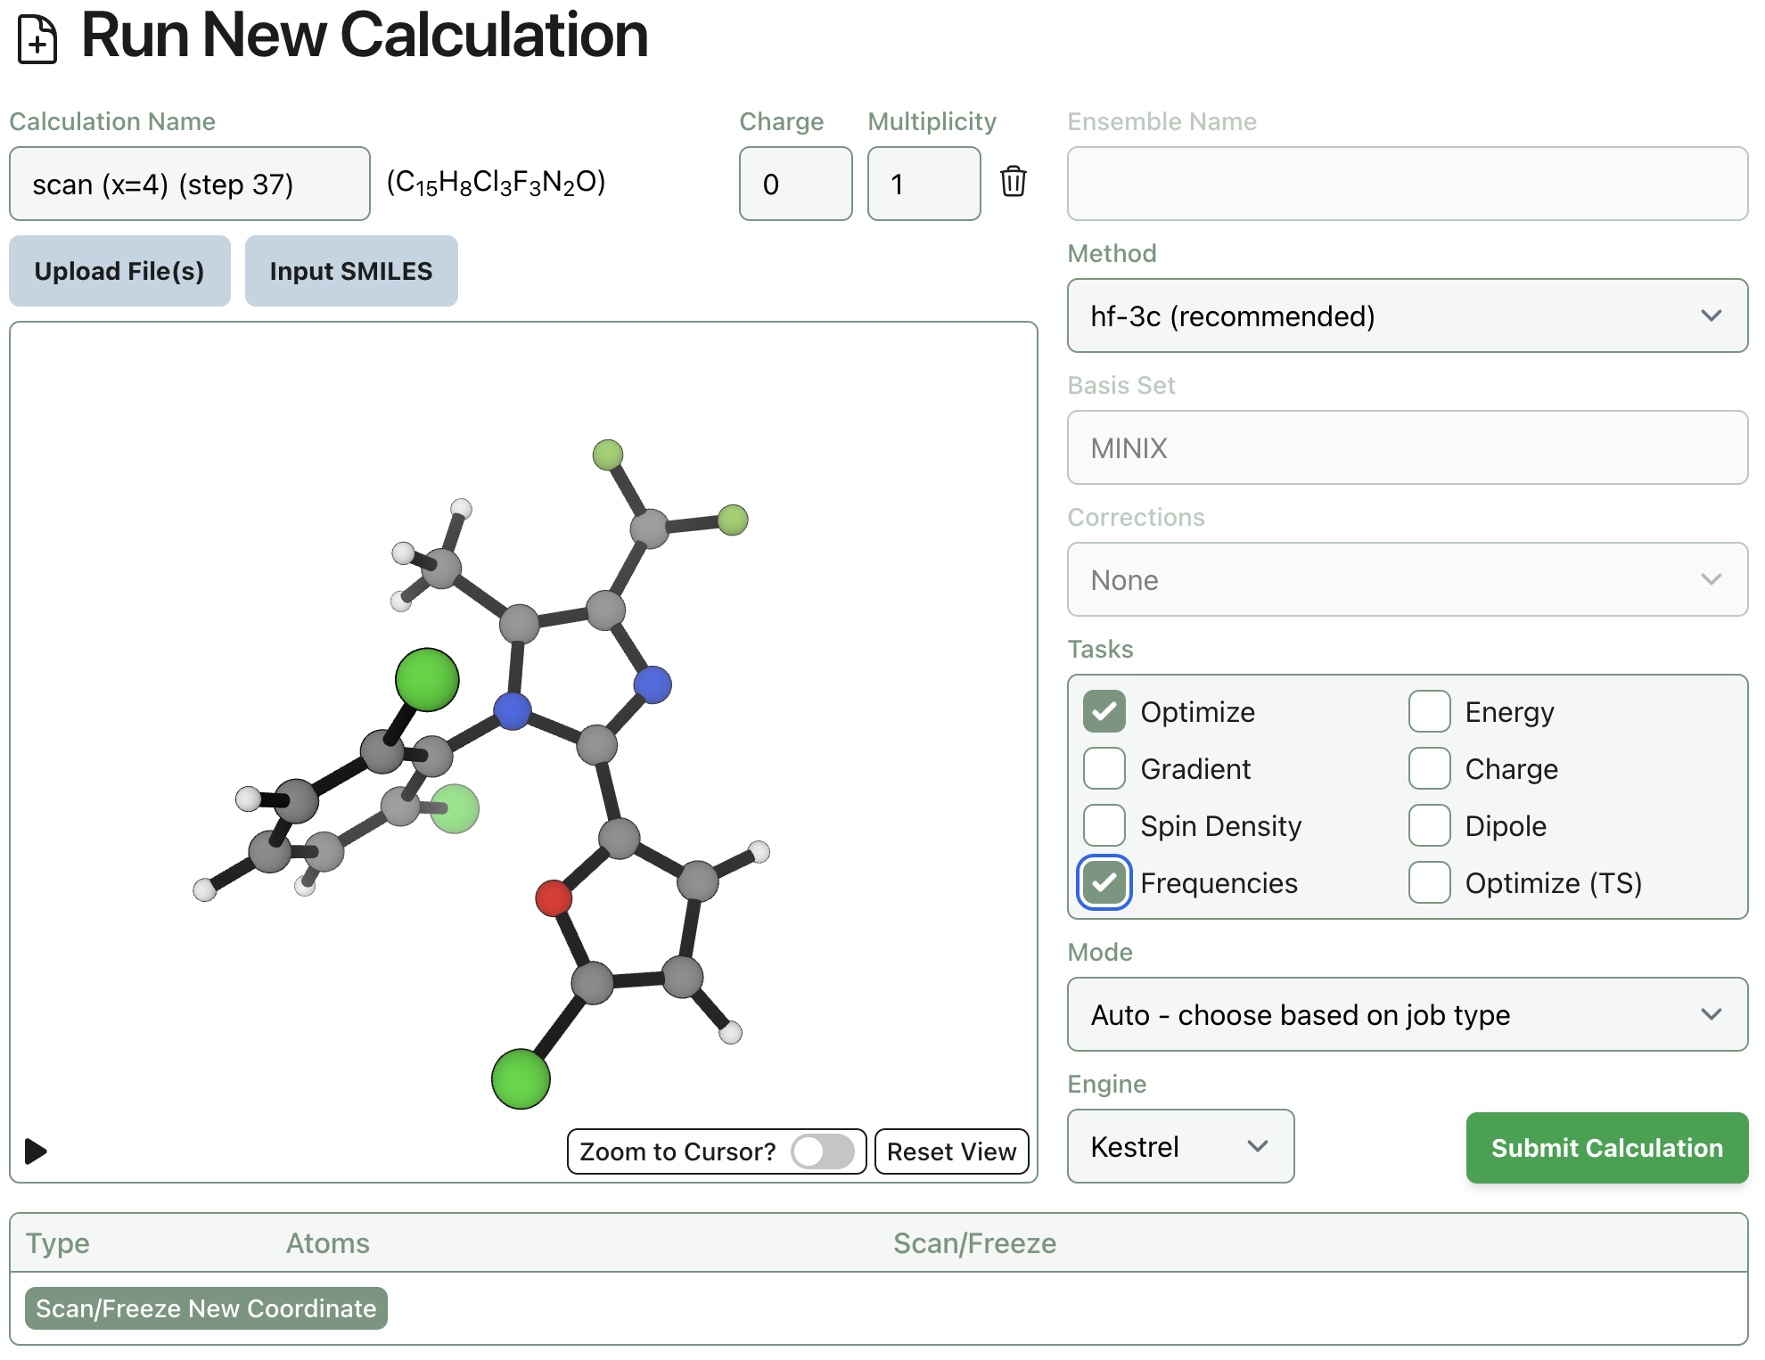Click the molecular formula text C15H8Cl3F3N2O
This screenshot has height=1360, width=1765.
(496, 183)
